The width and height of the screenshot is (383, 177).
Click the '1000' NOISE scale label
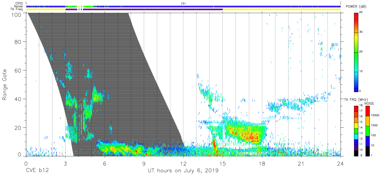(x=374, y=125)
